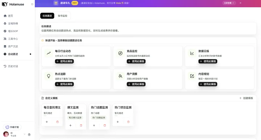Click the 升级计划 upgrade button
Viewport: 261px width, 140px height.
12,127
